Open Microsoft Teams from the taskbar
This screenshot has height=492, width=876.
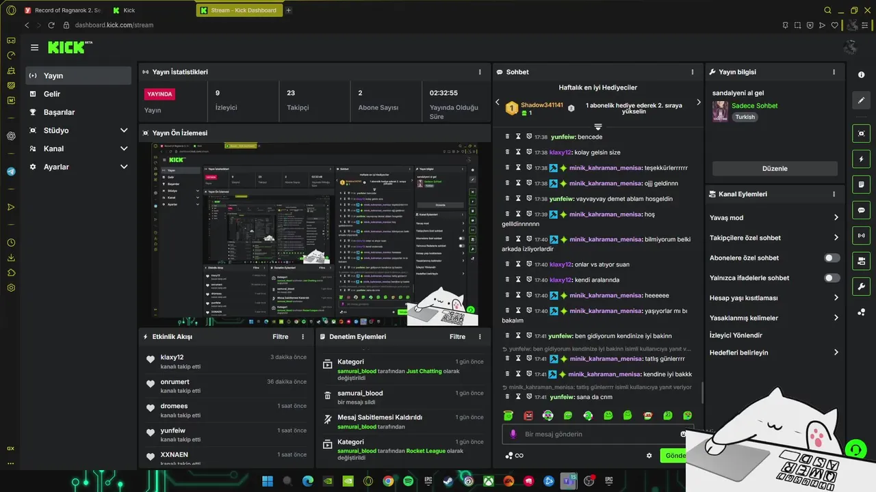click(568, 481)
